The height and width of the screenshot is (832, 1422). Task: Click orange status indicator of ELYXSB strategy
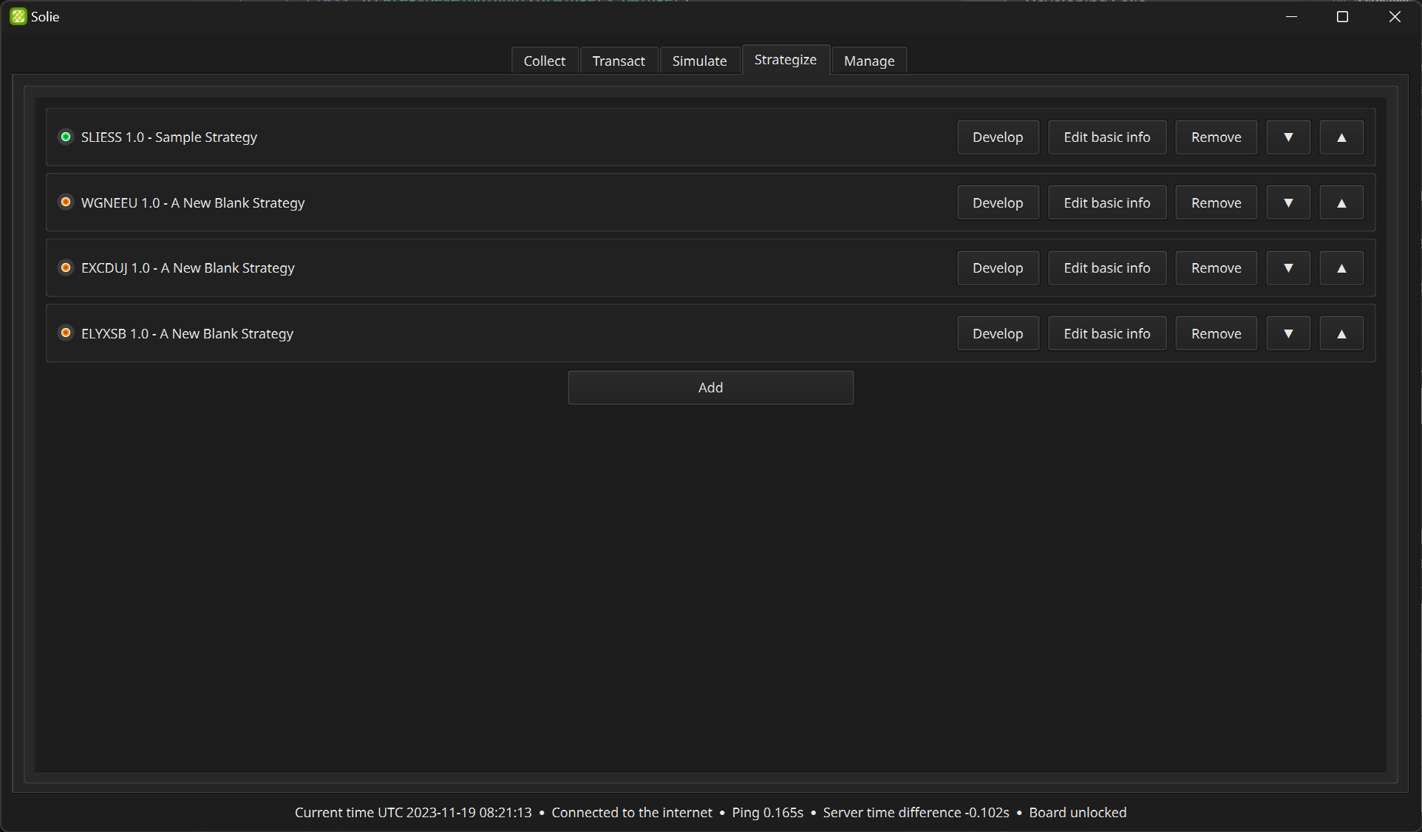click(66, 333)
